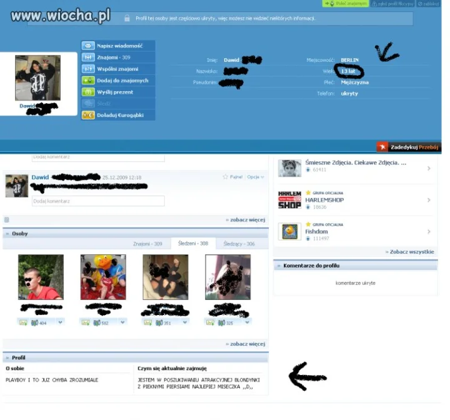Click the members icon beside 111497
Screen dimensions: 450x420
click(x=308, y=239)
